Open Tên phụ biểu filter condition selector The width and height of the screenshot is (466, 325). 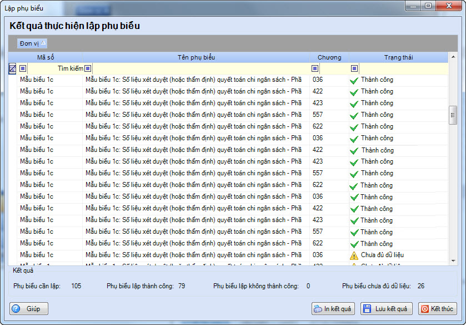click(x=88, y=68)
